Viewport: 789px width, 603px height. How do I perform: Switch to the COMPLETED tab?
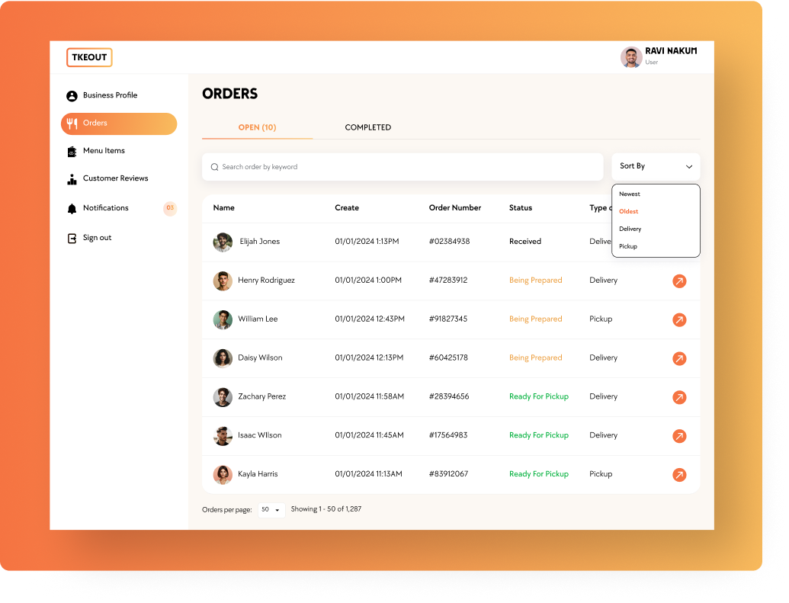point(368,127)
